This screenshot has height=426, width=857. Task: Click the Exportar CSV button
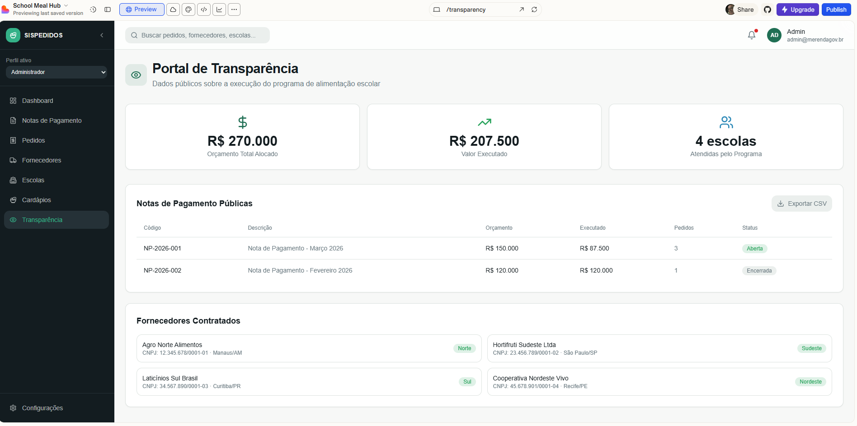click(801, 204)
